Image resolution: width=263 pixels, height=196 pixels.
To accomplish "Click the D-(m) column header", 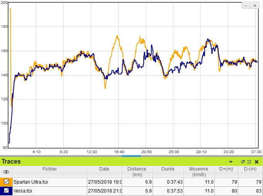I will coord(250,169).
